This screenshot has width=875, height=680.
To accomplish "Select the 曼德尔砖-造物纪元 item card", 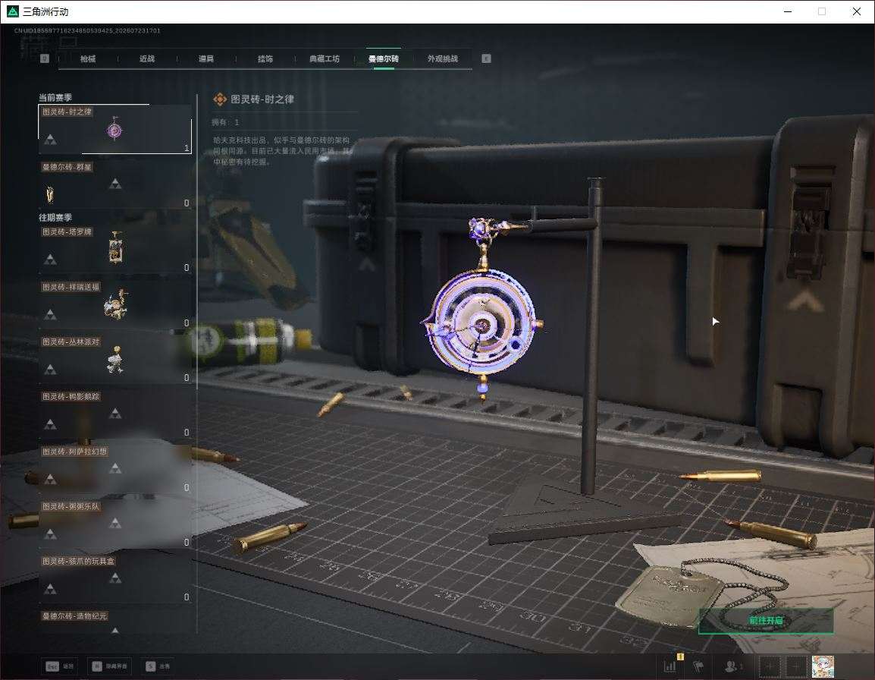I will pos(115,622).
